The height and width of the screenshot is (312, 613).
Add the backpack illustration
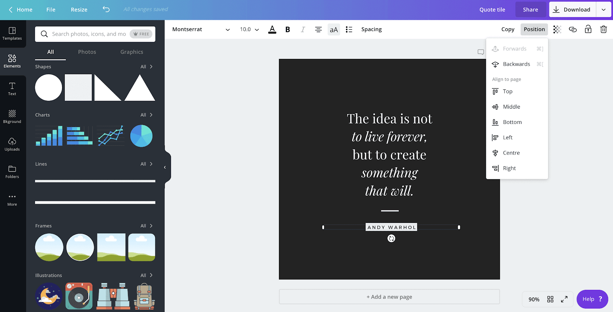click(144, 296)
